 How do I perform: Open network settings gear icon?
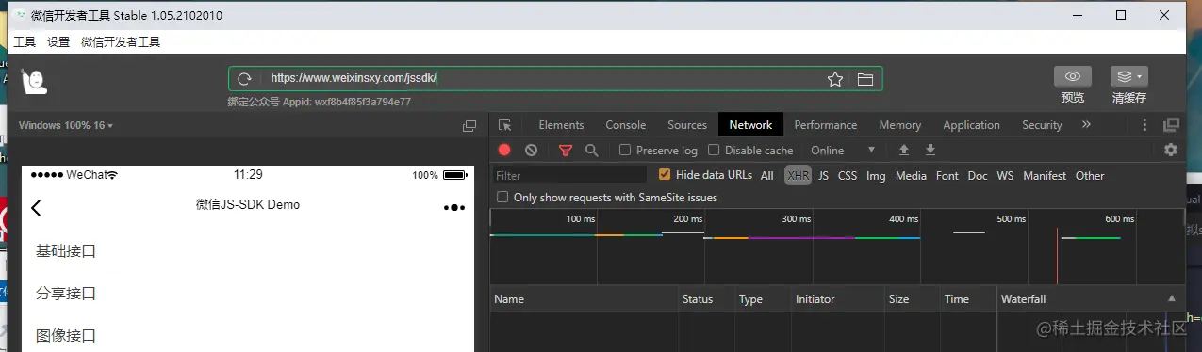click(x=1171, y=150)
